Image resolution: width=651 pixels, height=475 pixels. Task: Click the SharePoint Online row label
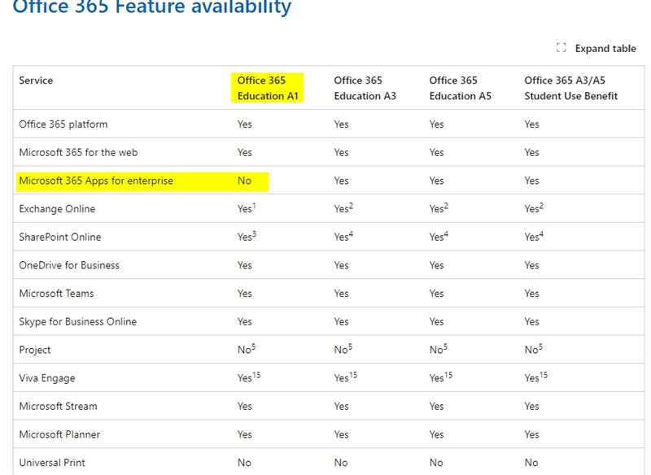click(x=59, y=237)
